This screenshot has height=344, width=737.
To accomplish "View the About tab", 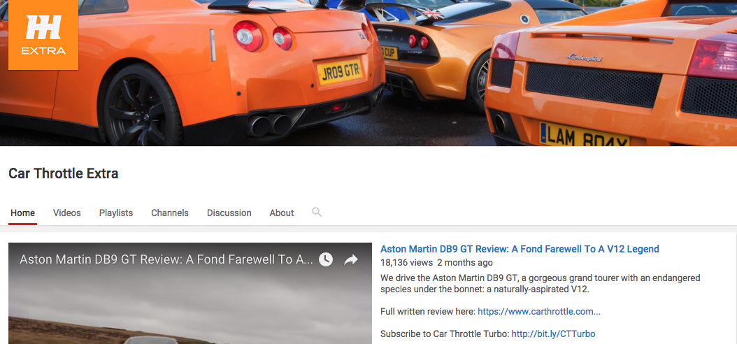I will pyautogui.click(x=282, y=213).
